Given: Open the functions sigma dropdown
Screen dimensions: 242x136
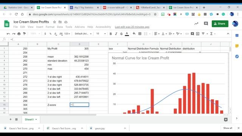Looking at the screenshot, I should coord(213,34).
